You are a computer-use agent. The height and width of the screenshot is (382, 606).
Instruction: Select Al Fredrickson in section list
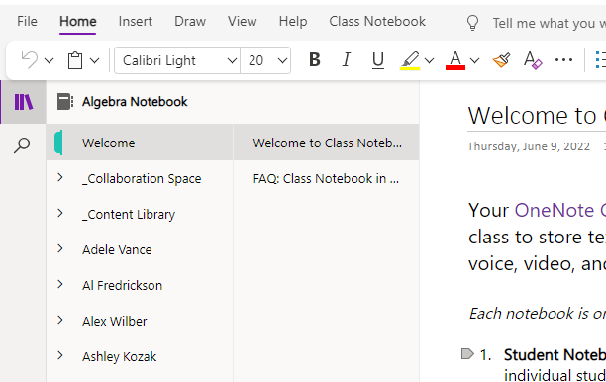[x=122, y=285]
